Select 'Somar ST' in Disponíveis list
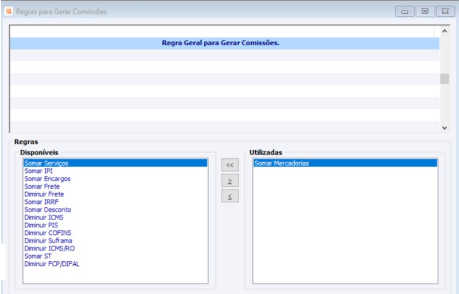Image resolution: width=459 pixels, height=294 pixels. (115, 256)
